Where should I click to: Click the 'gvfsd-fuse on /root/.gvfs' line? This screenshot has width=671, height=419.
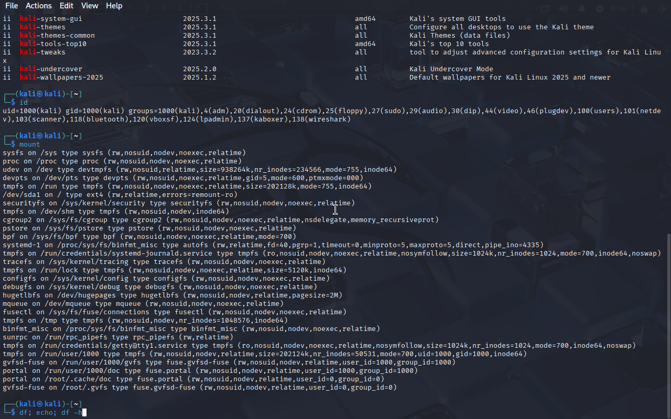point(200,388)
